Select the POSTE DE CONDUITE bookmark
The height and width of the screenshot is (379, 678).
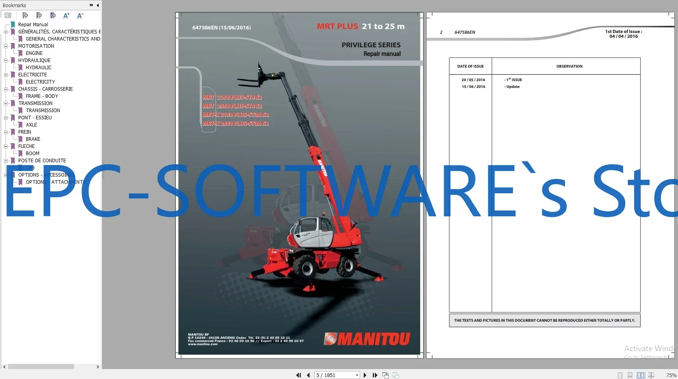tap(42, 161)
